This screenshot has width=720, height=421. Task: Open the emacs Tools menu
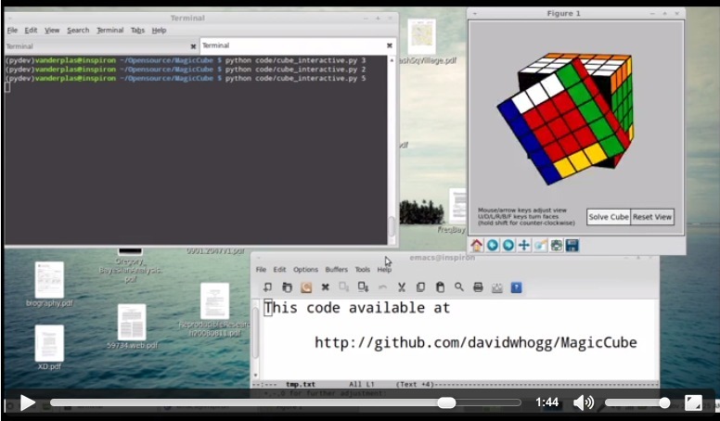click(x=362, y=270)
